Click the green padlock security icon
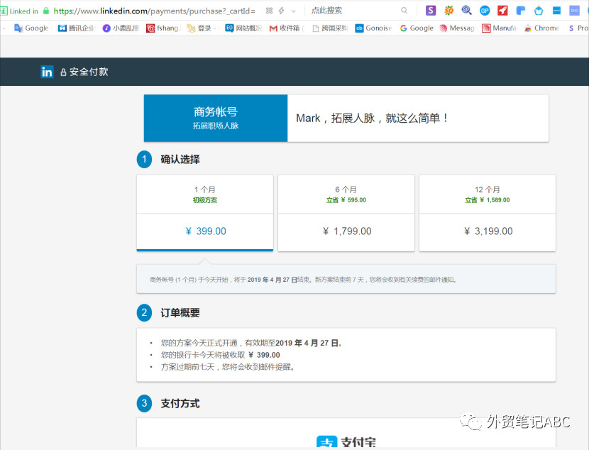Screen dimensions: 589x450 tap(46, 11)
